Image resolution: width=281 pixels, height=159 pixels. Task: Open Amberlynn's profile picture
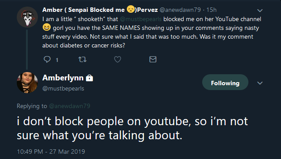[27, 83]
